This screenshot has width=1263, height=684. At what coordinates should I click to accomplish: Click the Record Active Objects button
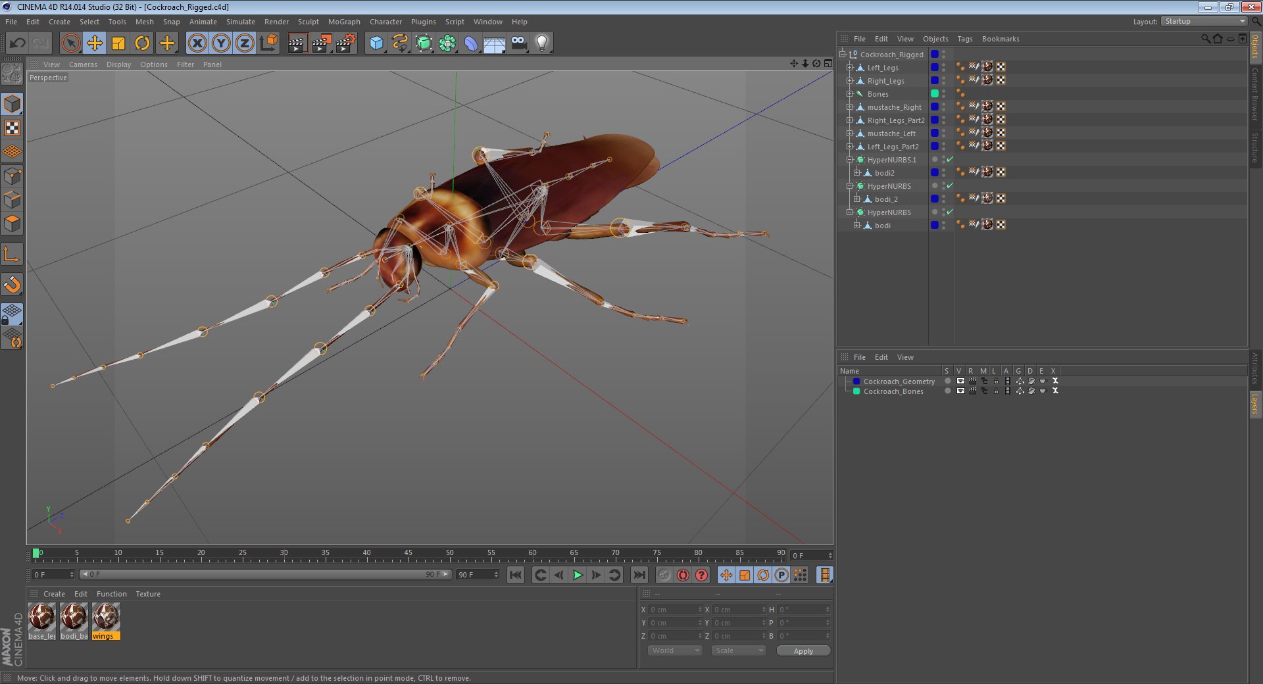pos(664,575)
